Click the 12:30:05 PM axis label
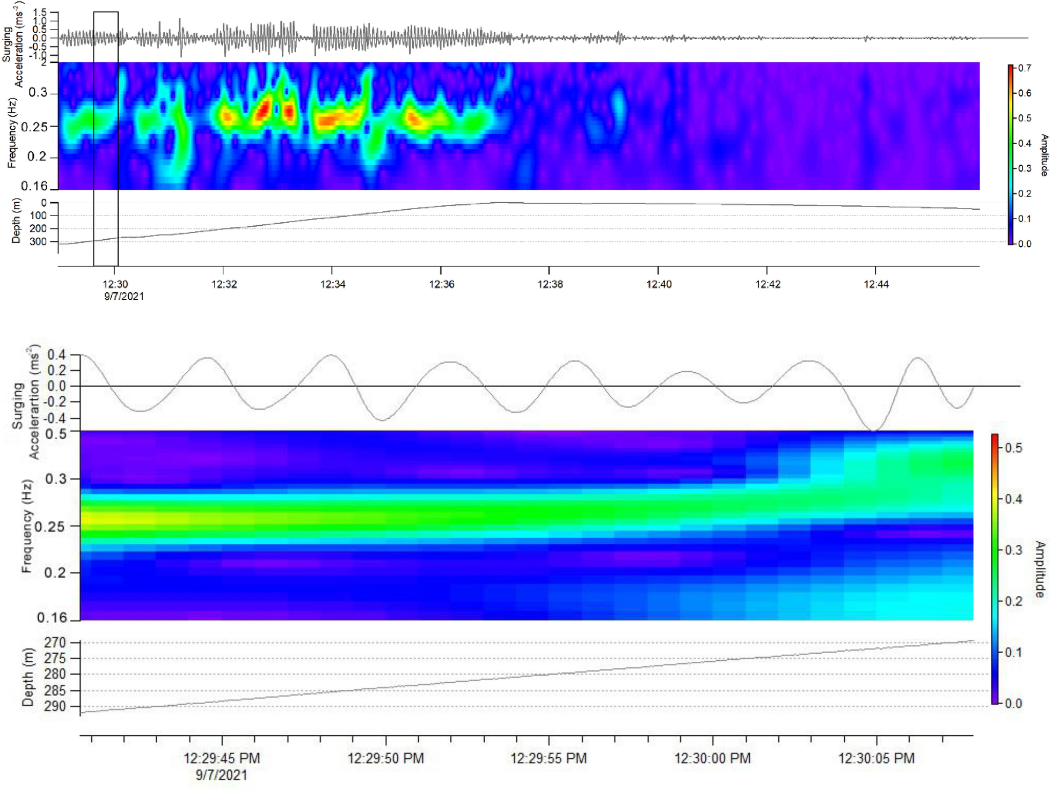The height and width of the screenshot is (790, 1052). coord(876,758)
